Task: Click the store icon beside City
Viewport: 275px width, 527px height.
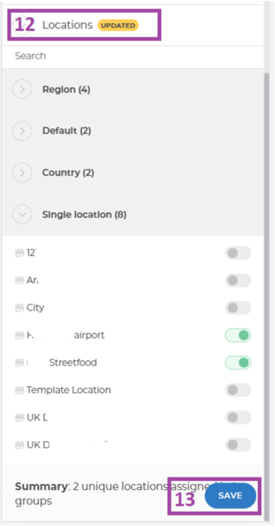Action: tap(20, 308)
